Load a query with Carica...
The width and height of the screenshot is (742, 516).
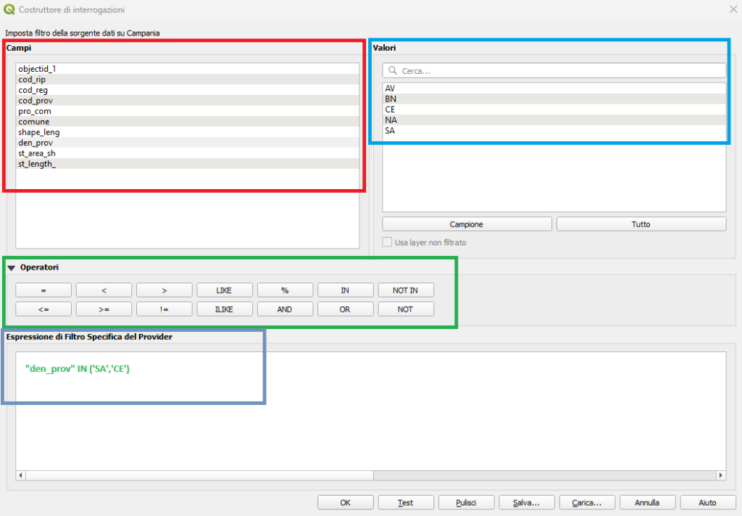(x=587, y=502)
